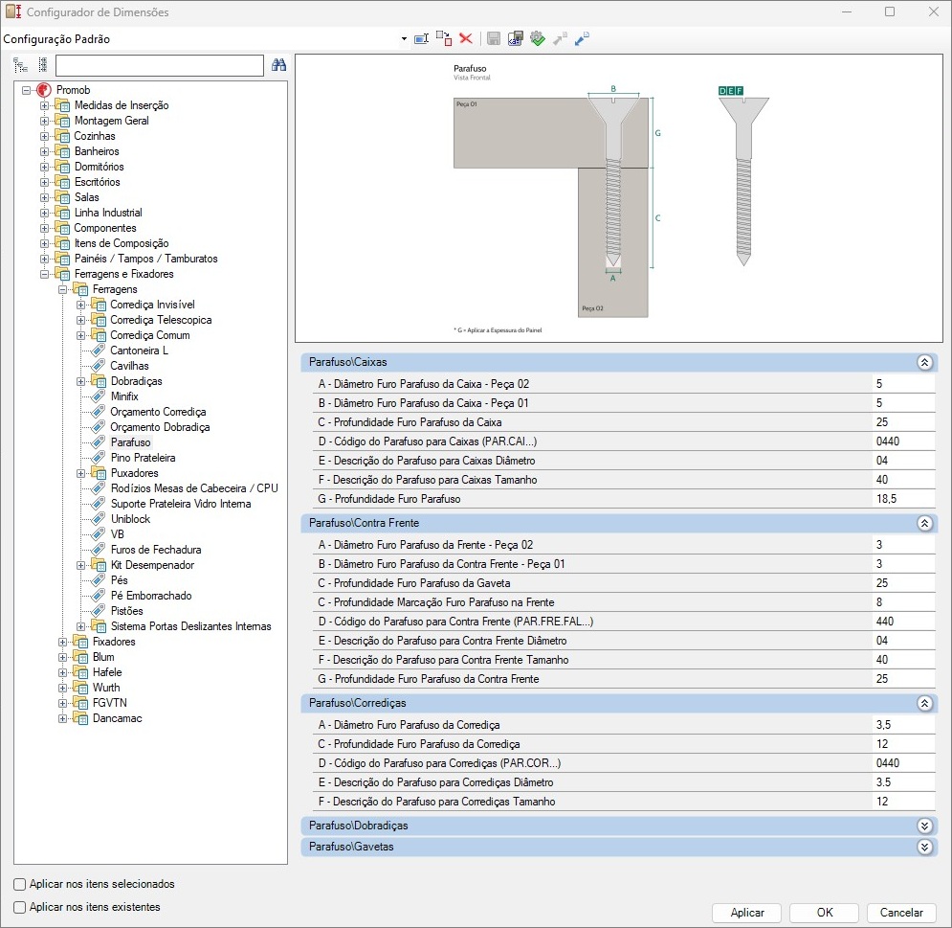Select Pino Prateleira tree item
The width and height of the screenshot is (952, 928).
coord(143,458)
